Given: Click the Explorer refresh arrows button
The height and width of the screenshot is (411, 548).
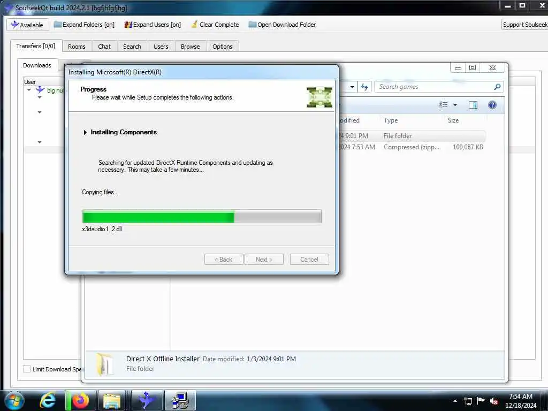Looking at the screenshot, I should pyautogui.click(x=364, y=87).
